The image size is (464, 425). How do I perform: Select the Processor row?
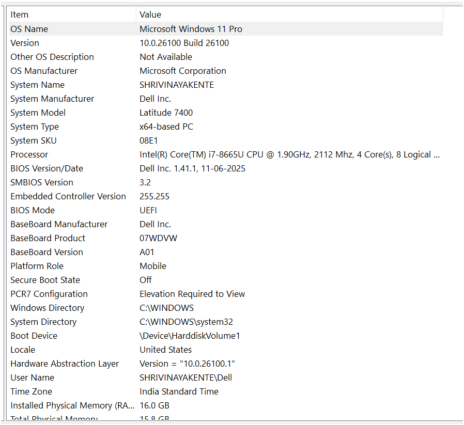click(x=226, y=154)
